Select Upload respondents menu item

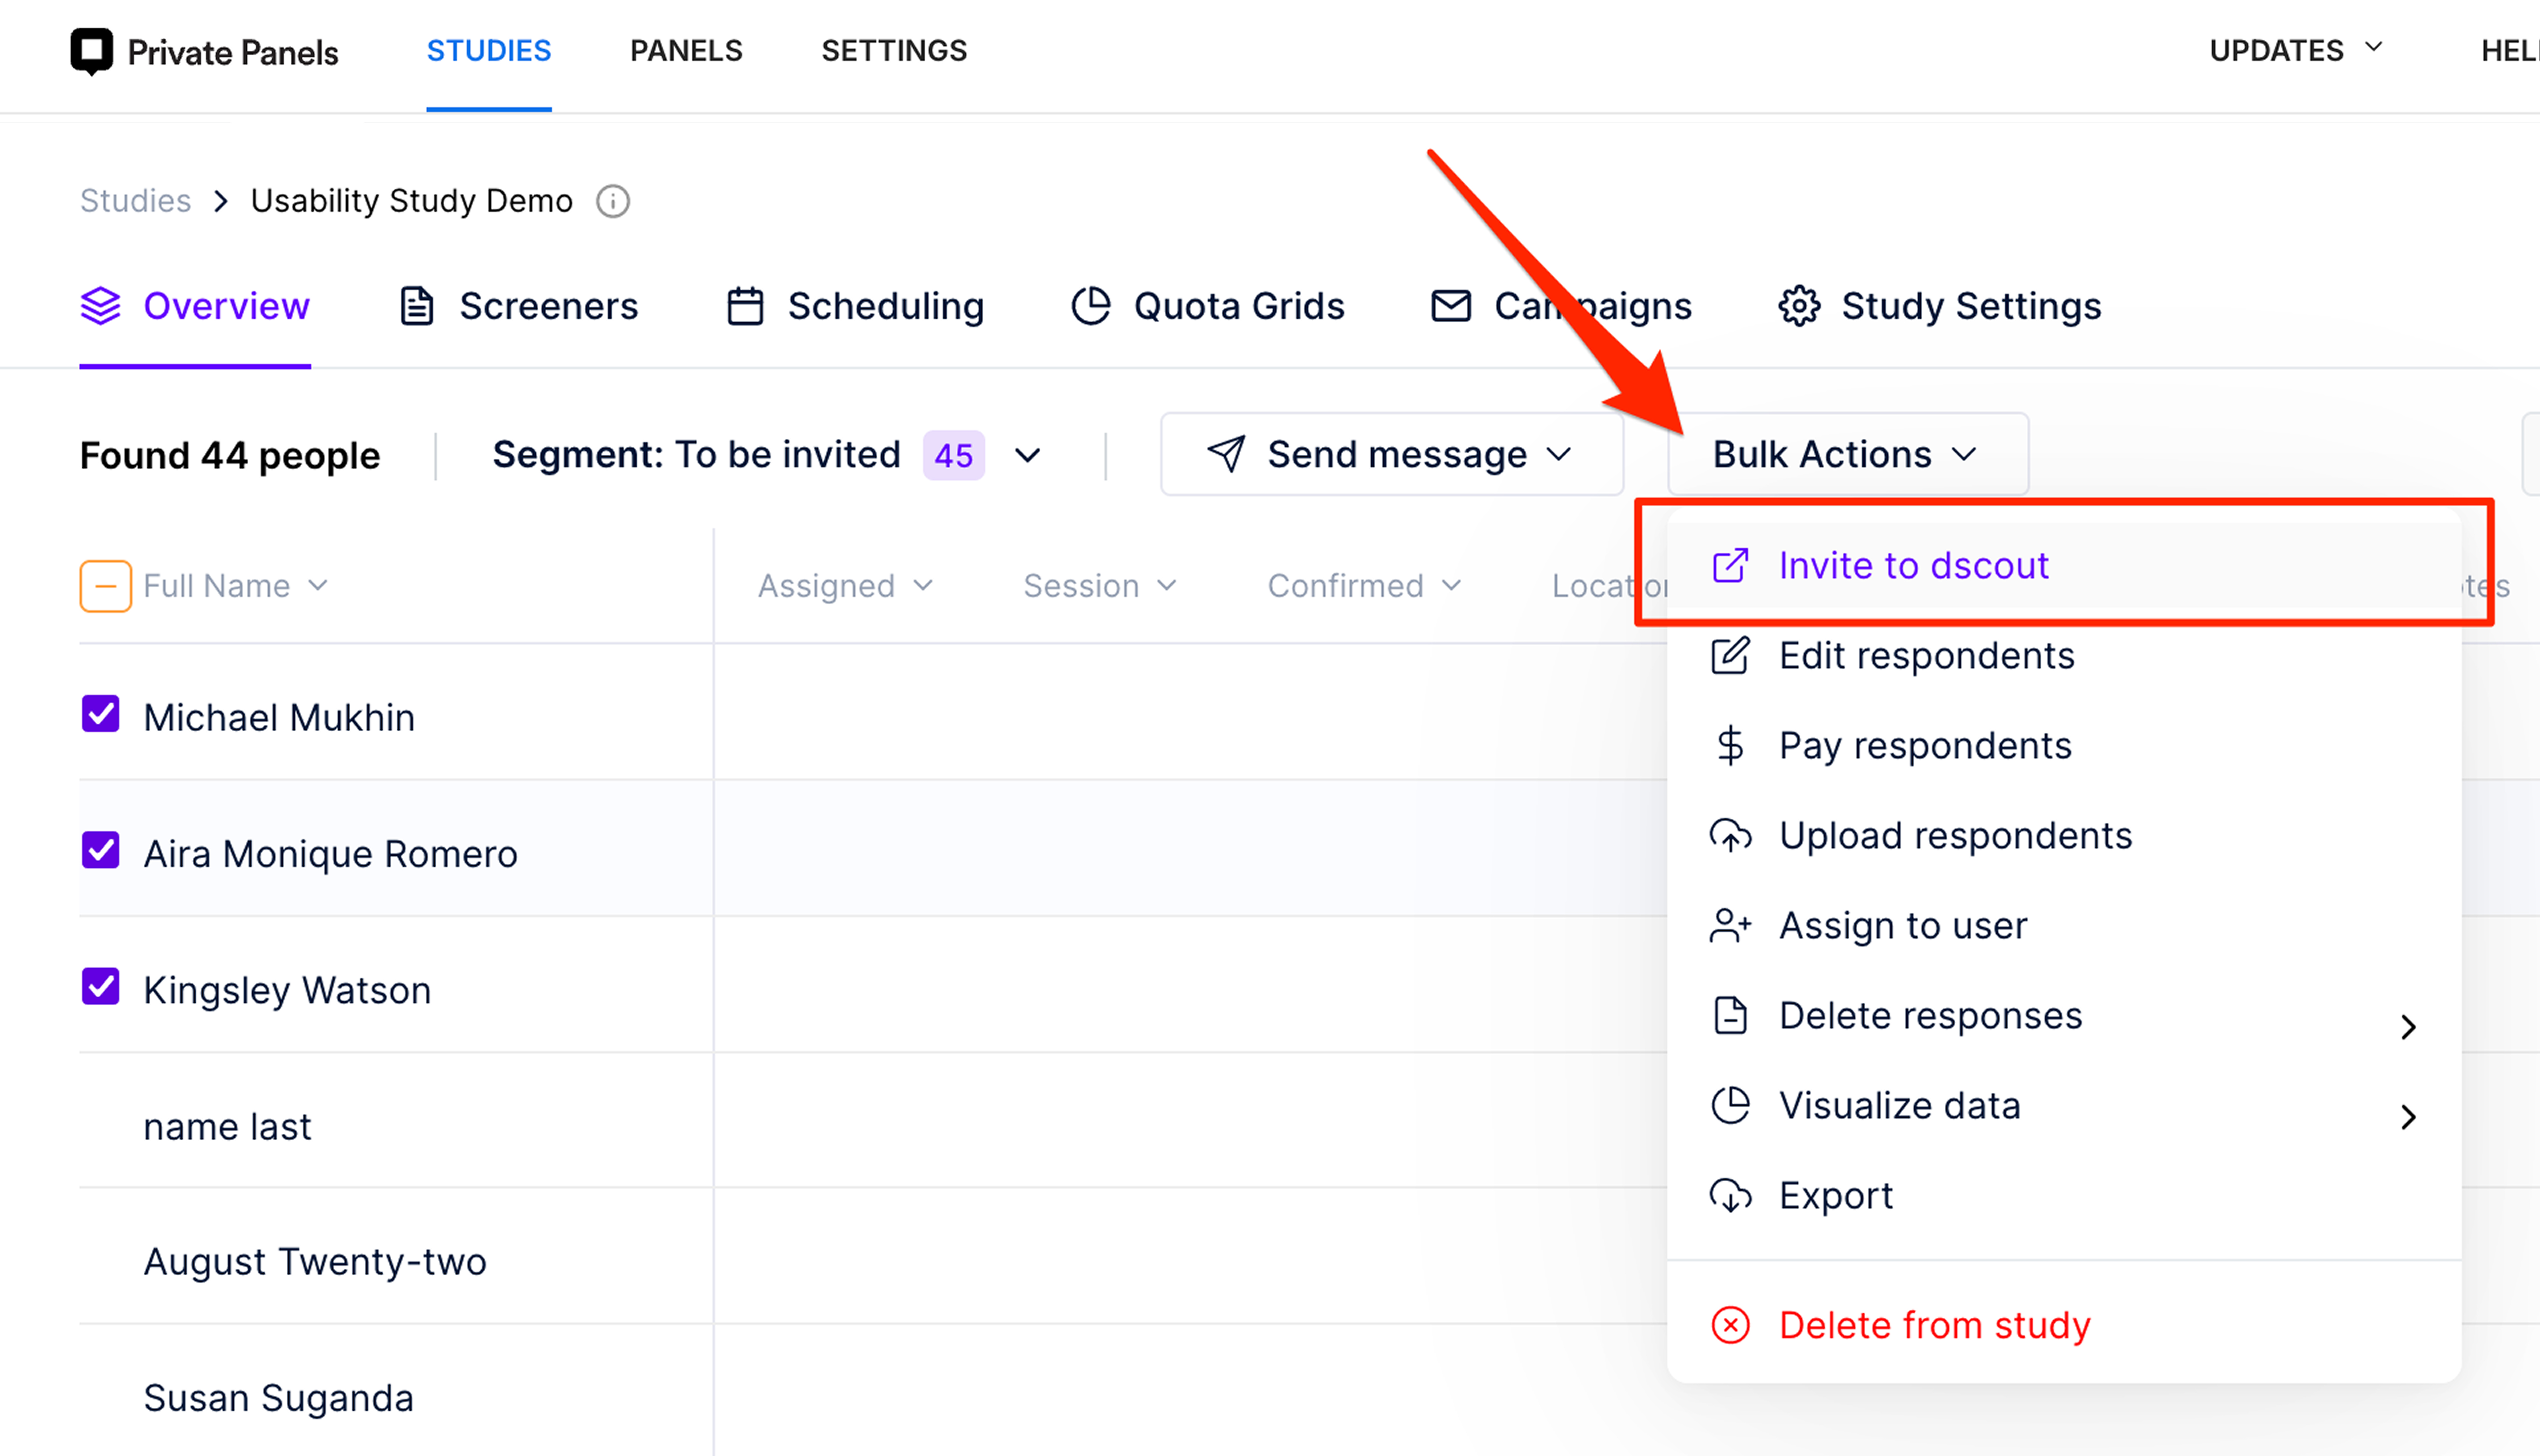[2064, 836]
